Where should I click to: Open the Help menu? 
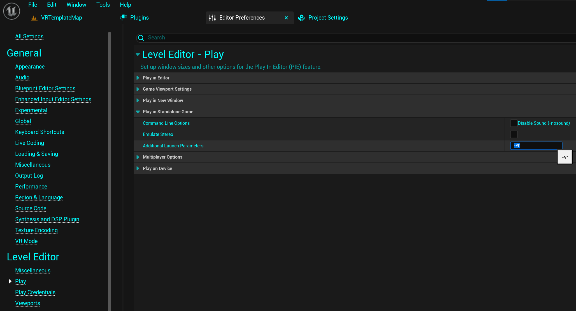point(125,5)
